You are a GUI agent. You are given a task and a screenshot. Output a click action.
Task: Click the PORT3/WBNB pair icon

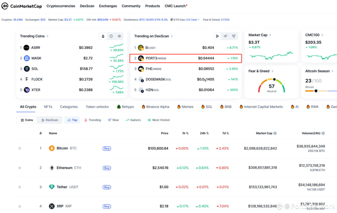141,58
